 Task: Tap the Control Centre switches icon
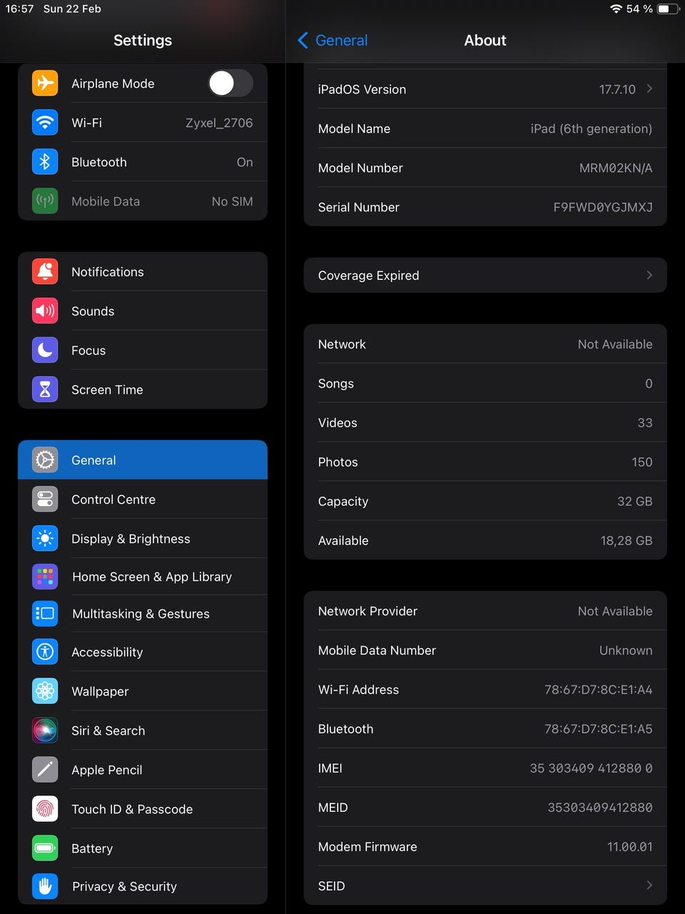(x=45, y=499)
